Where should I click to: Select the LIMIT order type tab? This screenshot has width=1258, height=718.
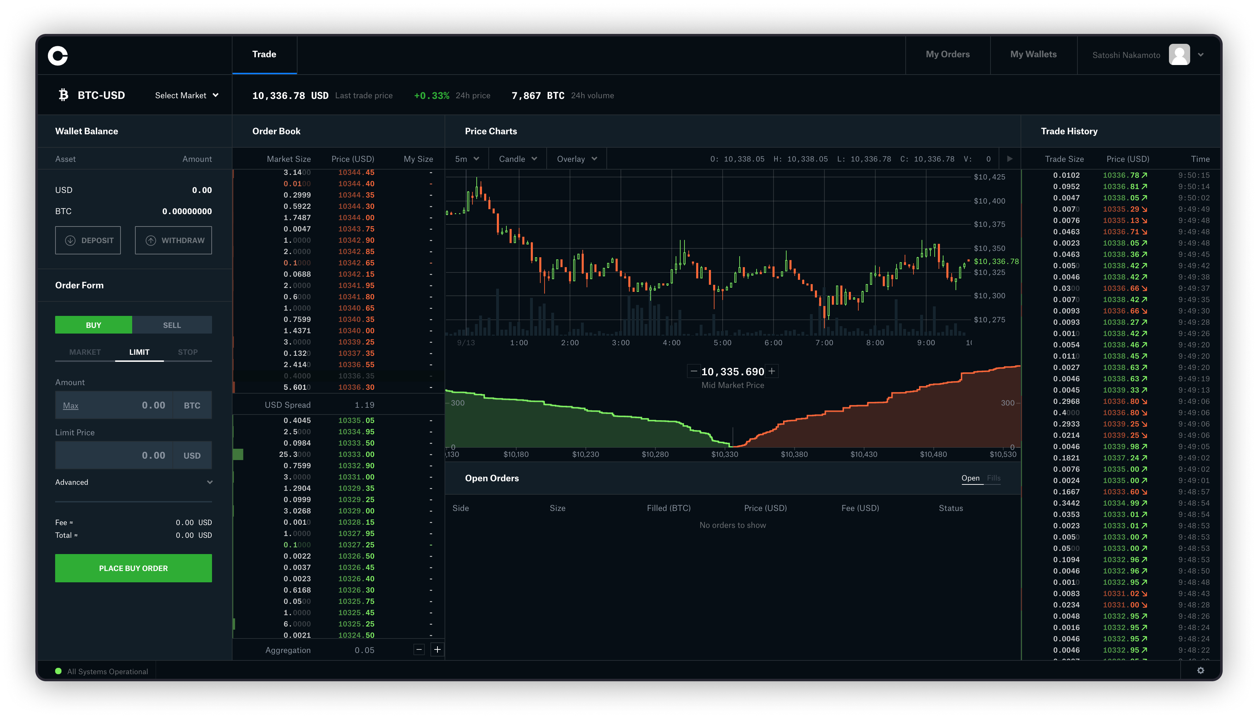(138, 352)
